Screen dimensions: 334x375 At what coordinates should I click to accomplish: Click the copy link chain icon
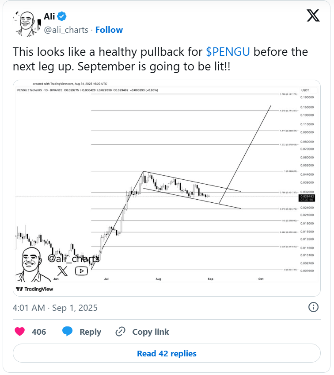click(x=121, y=332)
